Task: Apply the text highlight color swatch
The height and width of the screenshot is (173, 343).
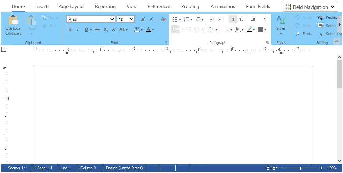Action: click(x=137, y=29)
